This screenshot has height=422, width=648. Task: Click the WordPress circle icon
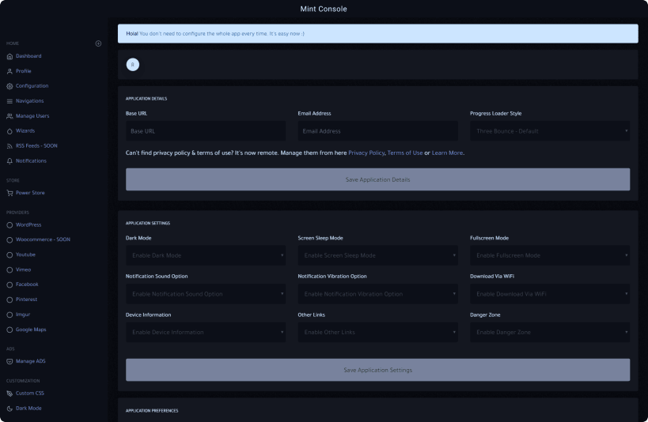(x=9, y=225)
